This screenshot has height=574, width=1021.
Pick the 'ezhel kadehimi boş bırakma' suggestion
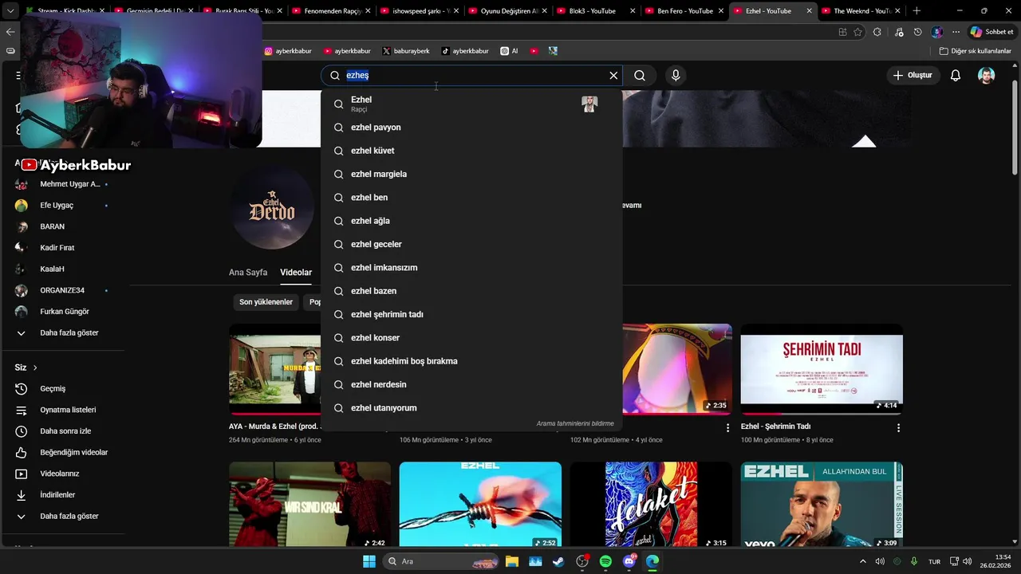[x=471, y=361]
